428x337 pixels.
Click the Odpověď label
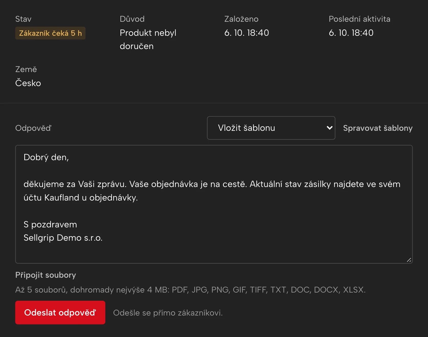pos(33,128)
